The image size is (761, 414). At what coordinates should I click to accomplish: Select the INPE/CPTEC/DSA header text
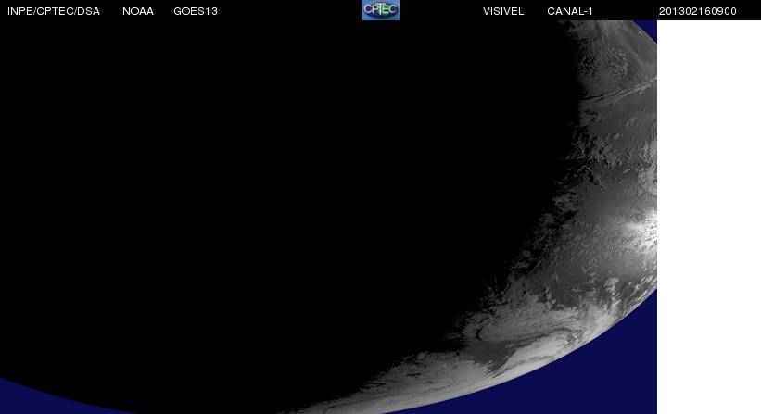[x=54, y=11]
